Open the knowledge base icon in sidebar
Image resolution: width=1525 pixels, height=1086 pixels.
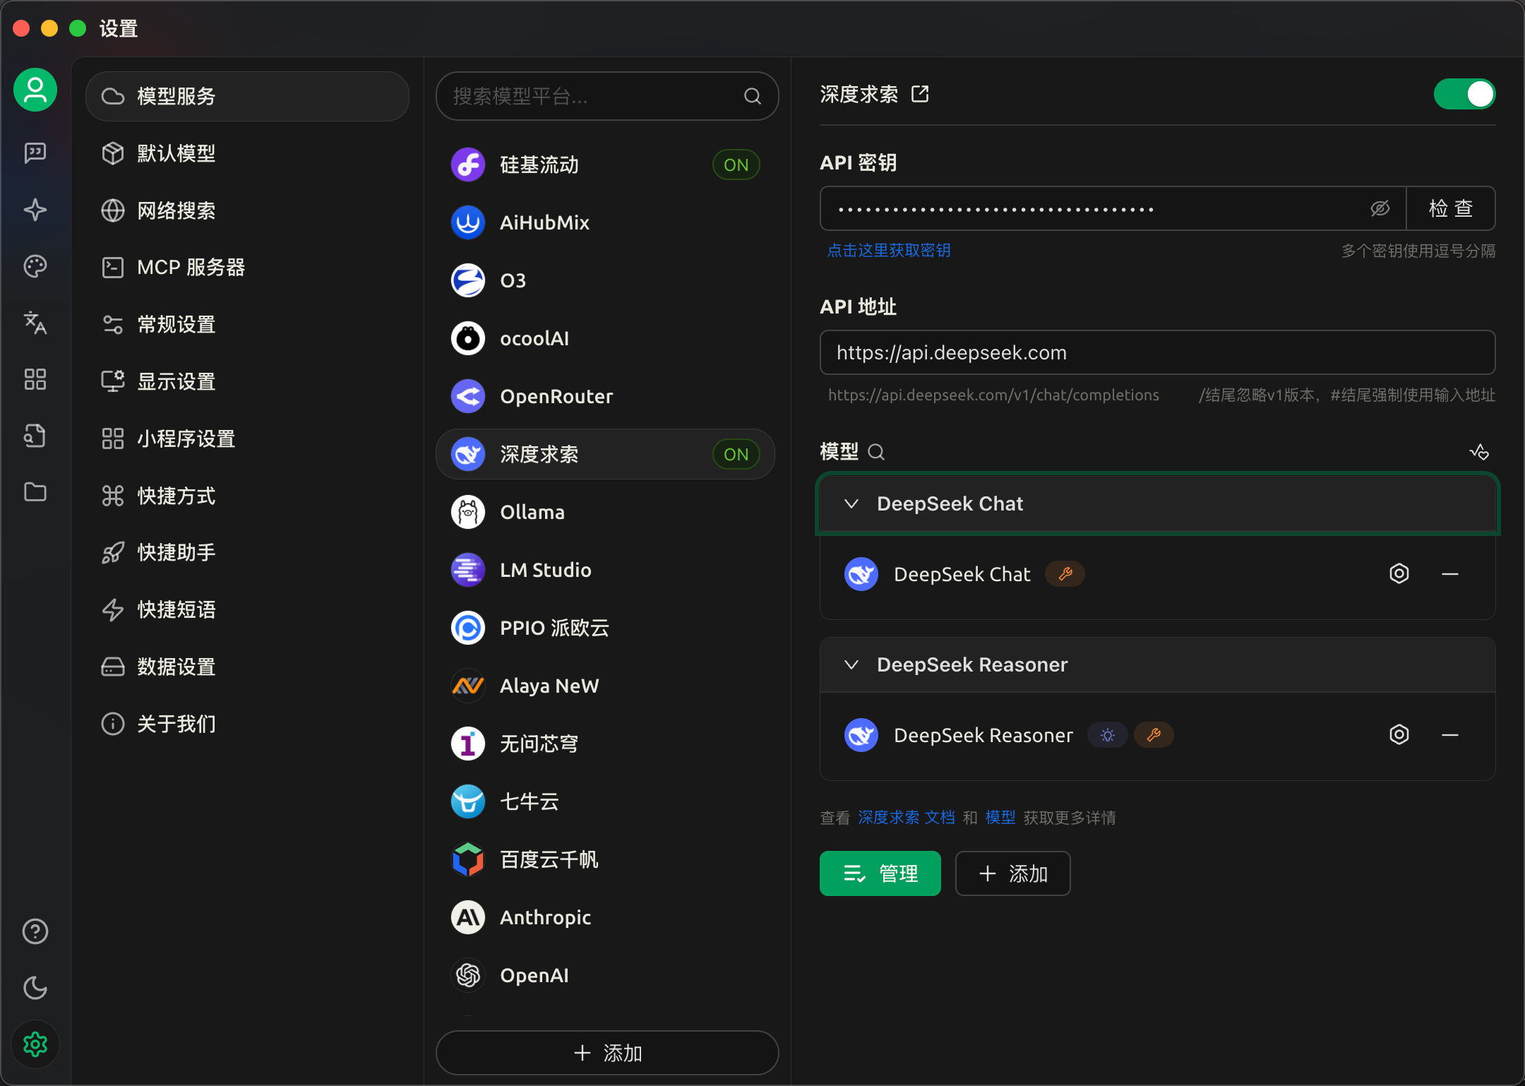coord(35,436)
